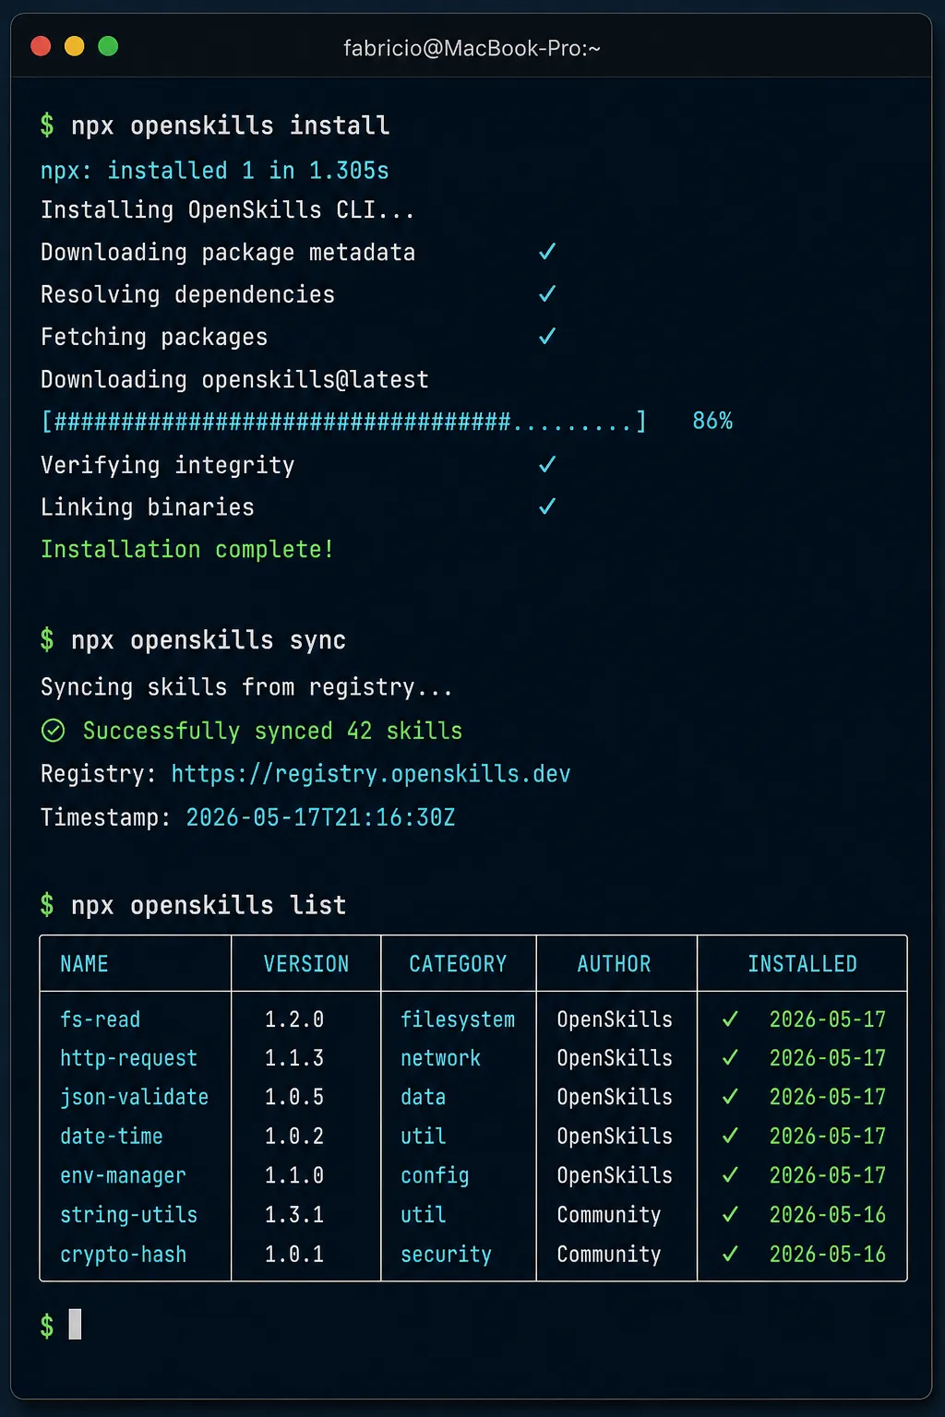Click the installed checkmark in http-request row
This screenshot has width=945, height=1417.
[x=730, y=1057]
